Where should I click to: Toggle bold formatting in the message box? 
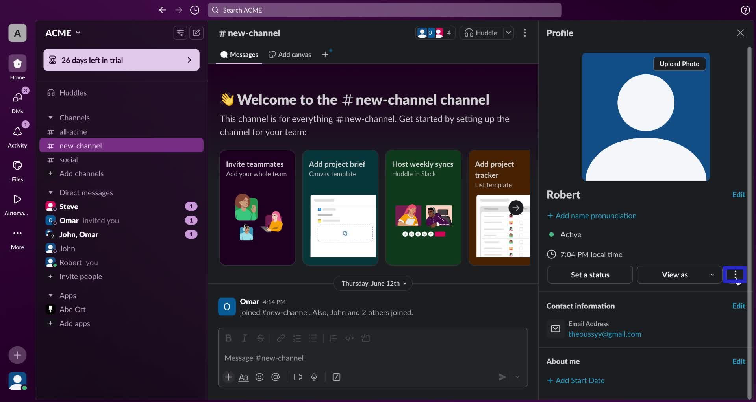(x=228, y=338)
